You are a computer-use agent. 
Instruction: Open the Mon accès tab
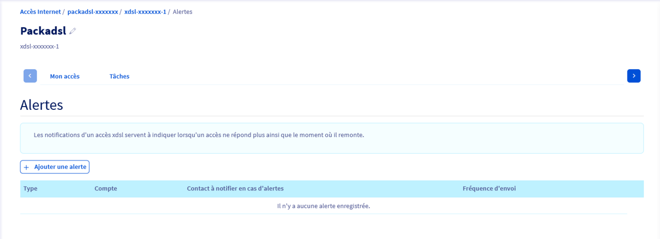(x=65, y=76)
